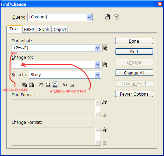The width and height of the screenshot is (164, 156).
Task: Click the disabled Change/Find button
Action: pyautogui.click(x=134, y=83)
